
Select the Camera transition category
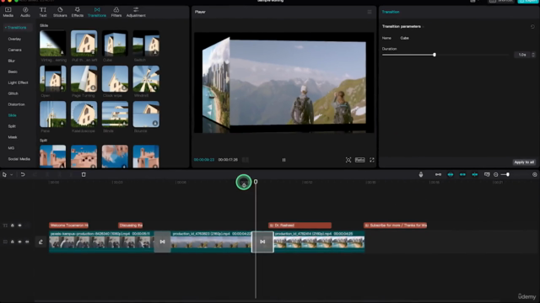click(14, 50)
